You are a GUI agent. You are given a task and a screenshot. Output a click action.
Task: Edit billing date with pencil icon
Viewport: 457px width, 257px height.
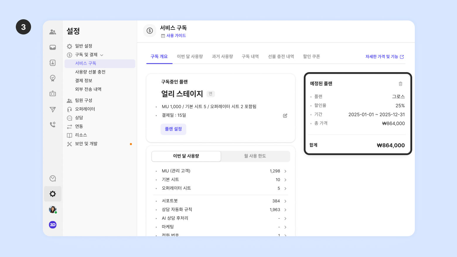coord(285,116)
